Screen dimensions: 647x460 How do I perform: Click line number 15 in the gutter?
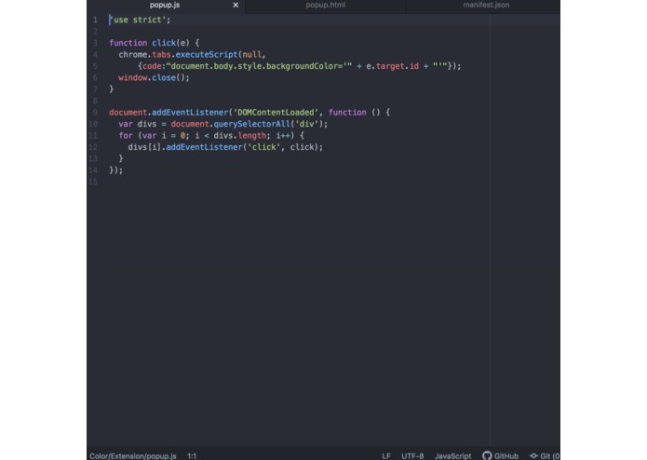point(93,182)
